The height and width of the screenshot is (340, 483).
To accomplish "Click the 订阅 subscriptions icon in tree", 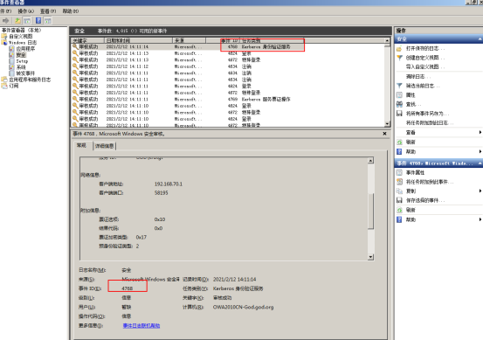I will 4,86.
